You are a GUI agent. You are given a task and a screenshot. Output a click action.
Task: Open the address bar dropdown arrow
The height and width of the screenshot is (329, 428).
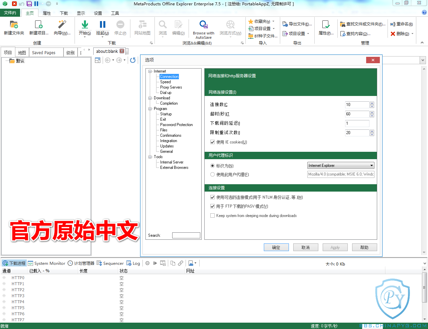[423, 60]
